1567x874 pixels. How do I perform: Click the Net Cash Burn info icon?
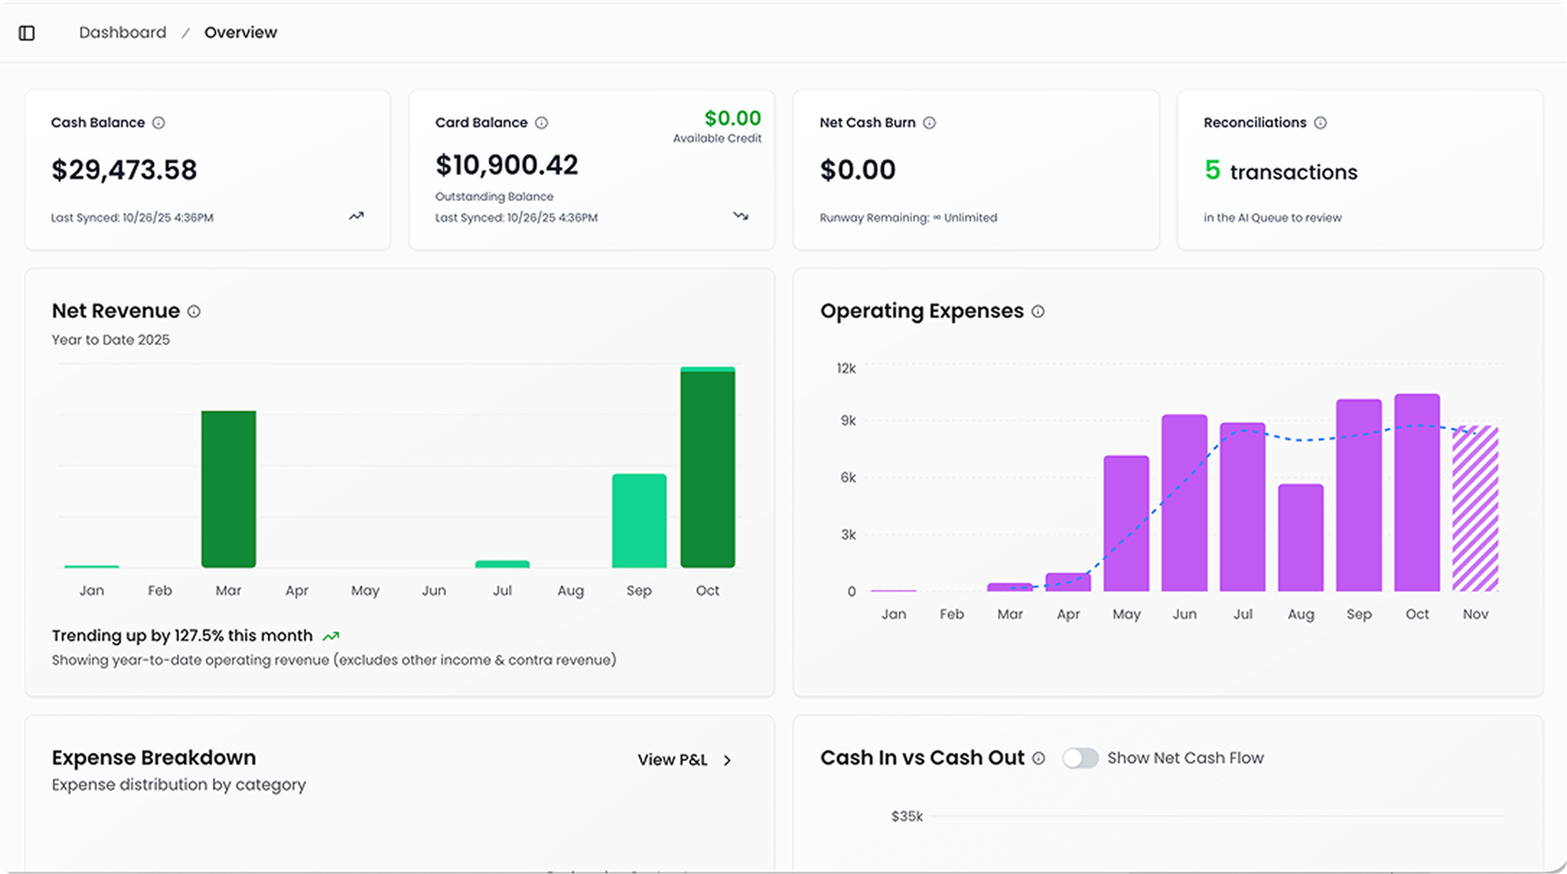pyautogui.click(x=930, y=123)
